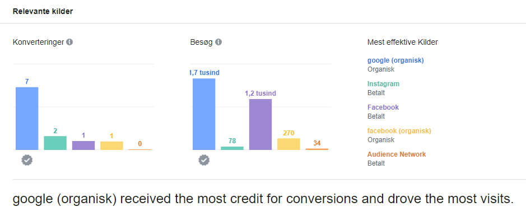This screenshot has width=526, height=216.
Task: Select the purple Facebook source link
Action: pos(383,107)
